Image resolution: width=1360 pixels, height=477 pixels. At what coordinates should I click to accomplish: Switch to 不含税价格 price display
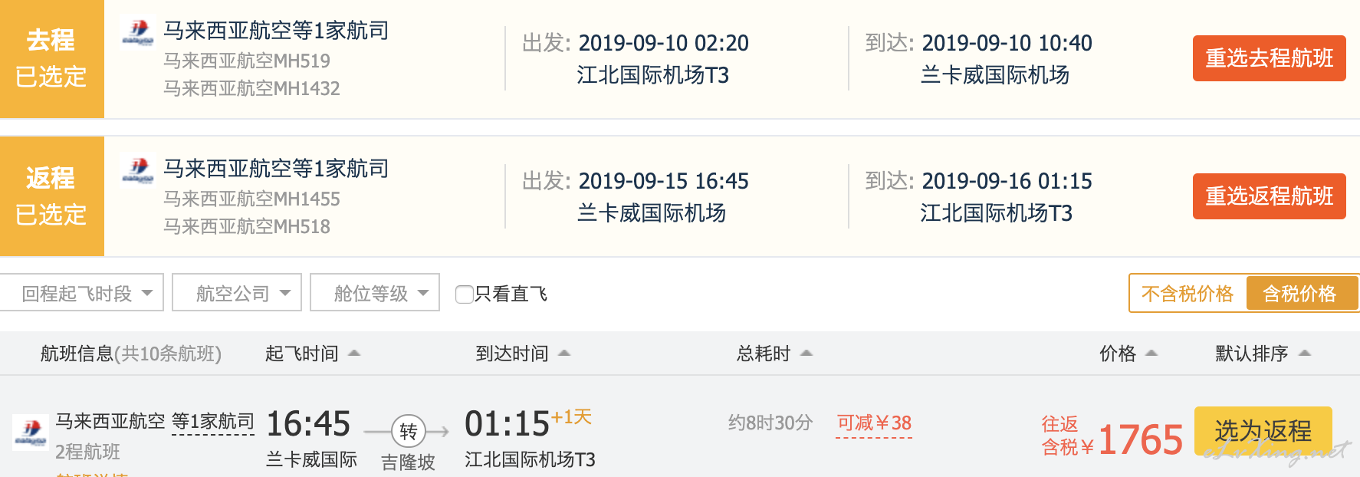coord(1188,294)
